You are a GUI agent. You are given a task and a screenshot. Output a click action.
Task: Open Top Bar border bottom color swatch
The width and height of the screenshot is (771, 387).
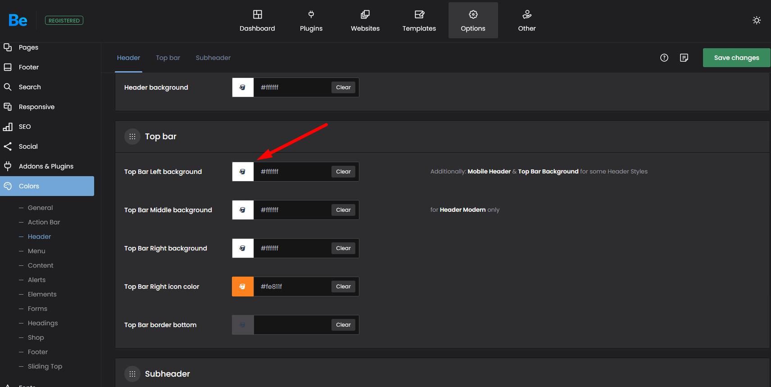[243, 325]
